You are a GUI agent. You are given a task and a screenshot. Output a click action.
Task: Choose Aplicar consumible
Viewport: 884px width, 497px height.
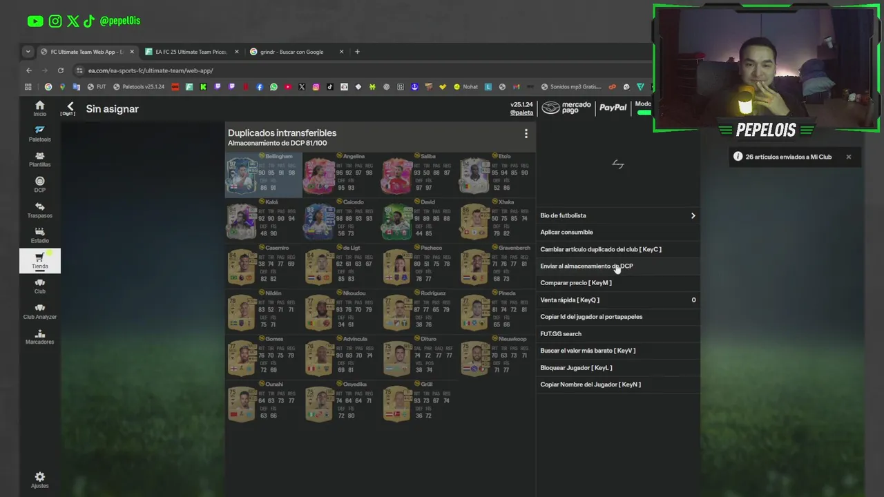click(x=618, y=233)
